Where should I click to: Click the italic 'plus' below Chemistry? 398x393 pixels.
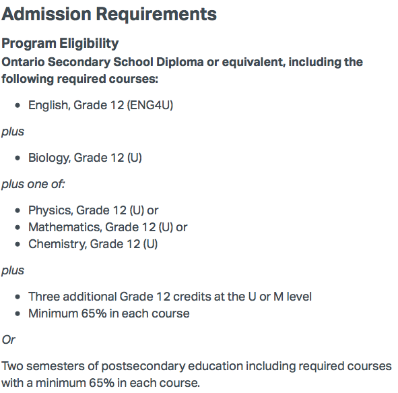pos(13,270)
